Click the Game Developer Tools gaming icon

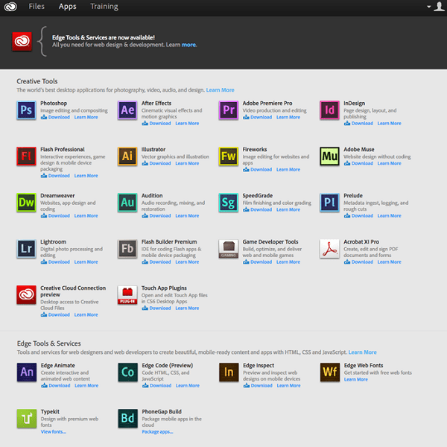229,249
